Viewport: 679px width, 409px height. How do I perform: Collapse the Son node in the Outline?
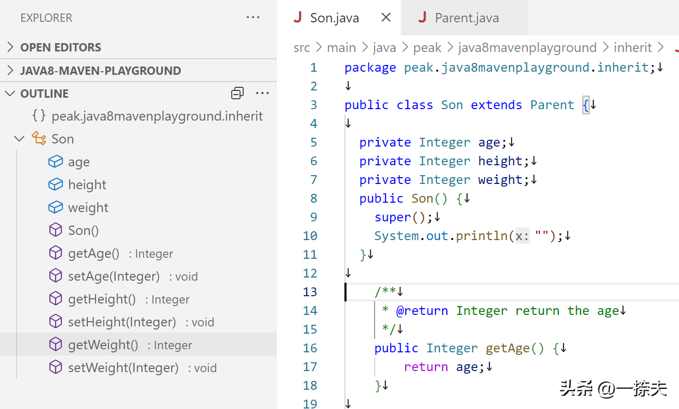(19, 138)
